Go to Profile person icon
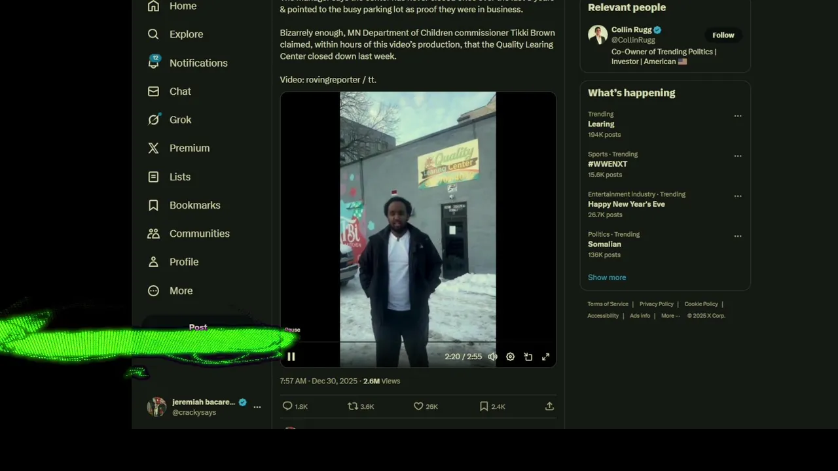838x471 pixels. 153,262
